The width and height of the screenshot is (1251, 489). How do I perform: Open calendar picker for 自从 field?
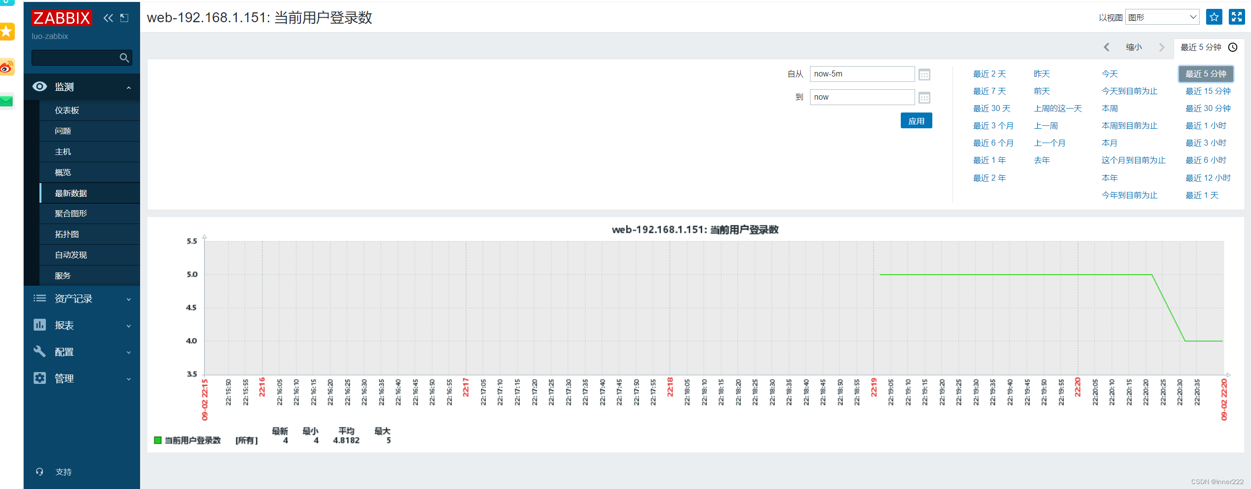coord(924,75)
